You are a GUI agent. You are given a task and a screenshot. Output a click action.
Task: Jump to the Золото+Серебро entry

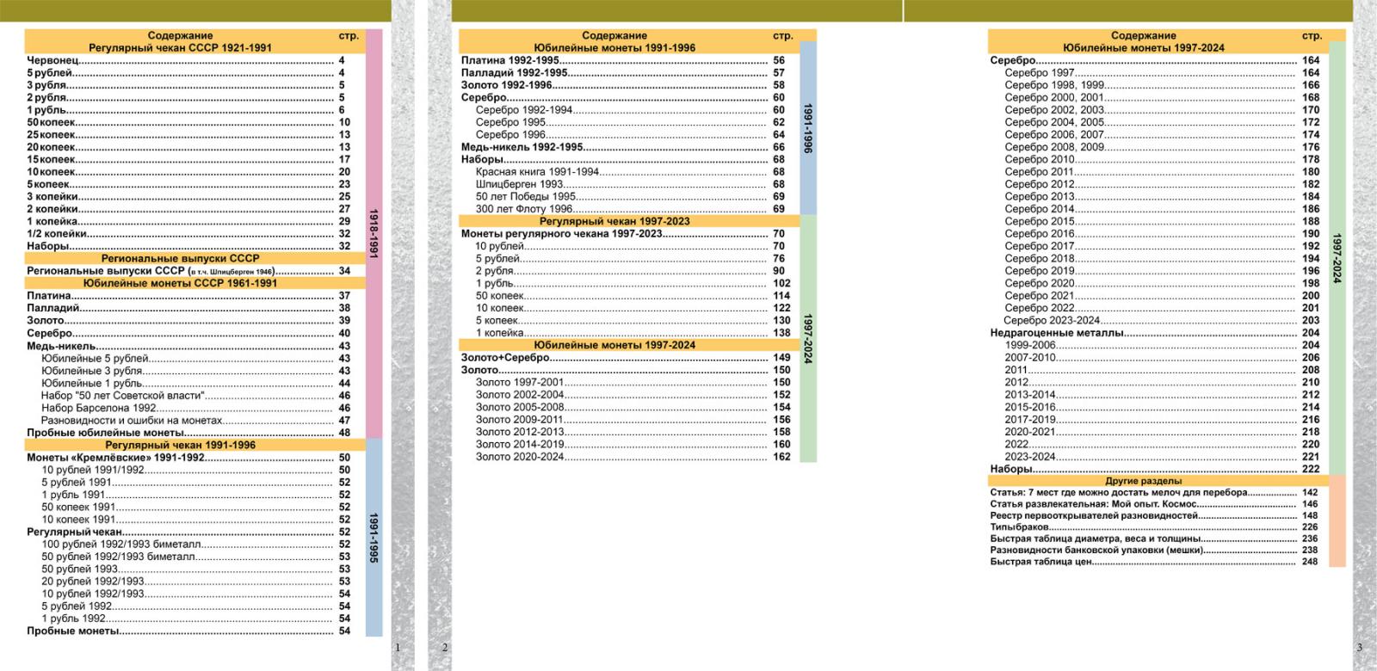click(x=504, y=358)
